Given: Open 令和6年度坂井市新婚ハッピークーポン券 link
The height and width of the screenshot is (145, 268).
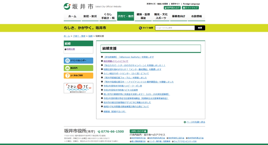Looking at the screenshot, I should click(x=123, y=86).
